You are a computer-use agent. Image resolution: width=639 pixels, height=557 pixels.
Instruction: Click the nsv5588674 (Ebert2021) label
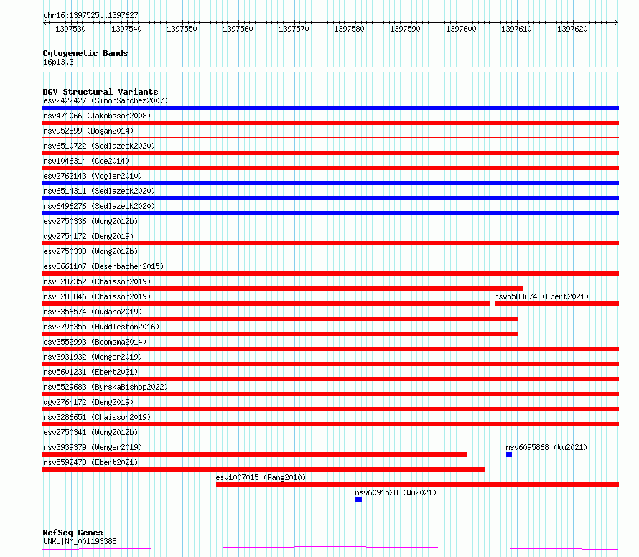tap(541, 296)
